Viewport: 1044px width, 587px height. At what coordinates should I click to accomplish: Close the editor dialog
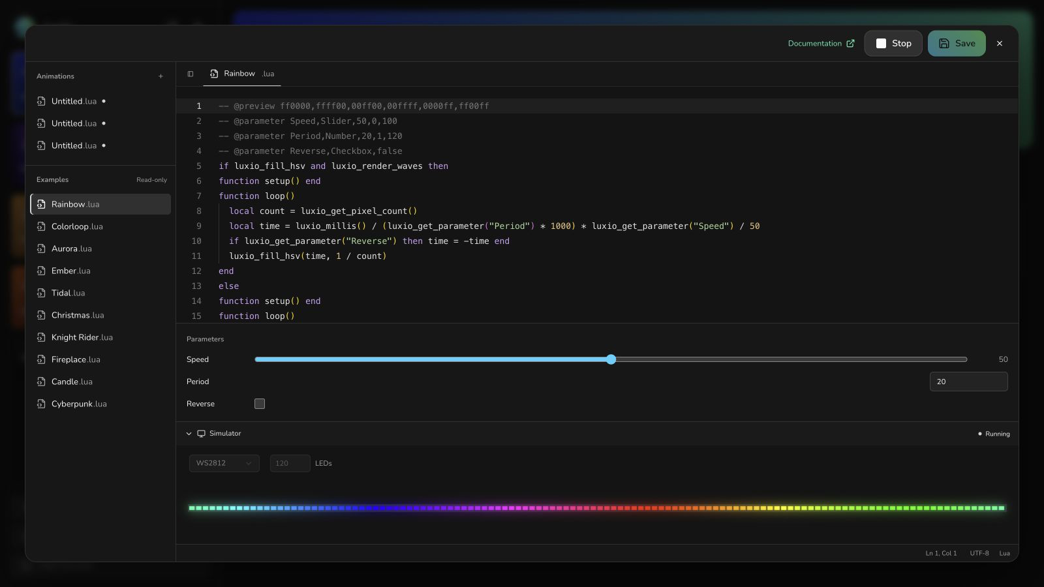(x=1000, y=44)
